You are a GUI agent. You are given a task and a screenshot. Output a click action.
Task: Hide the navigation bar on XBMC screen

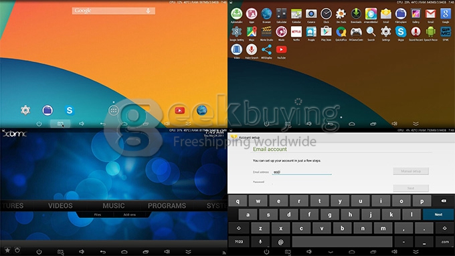188,251
